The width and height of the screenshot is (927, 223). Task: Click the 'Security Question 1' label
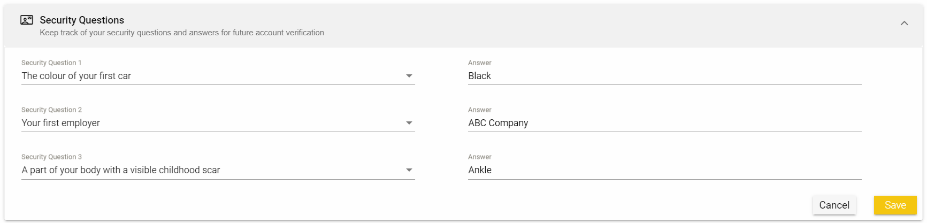51,63
